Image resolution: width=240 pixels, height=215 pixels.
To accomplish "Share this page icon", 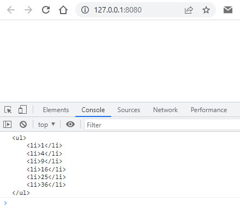I will [189, 10].
